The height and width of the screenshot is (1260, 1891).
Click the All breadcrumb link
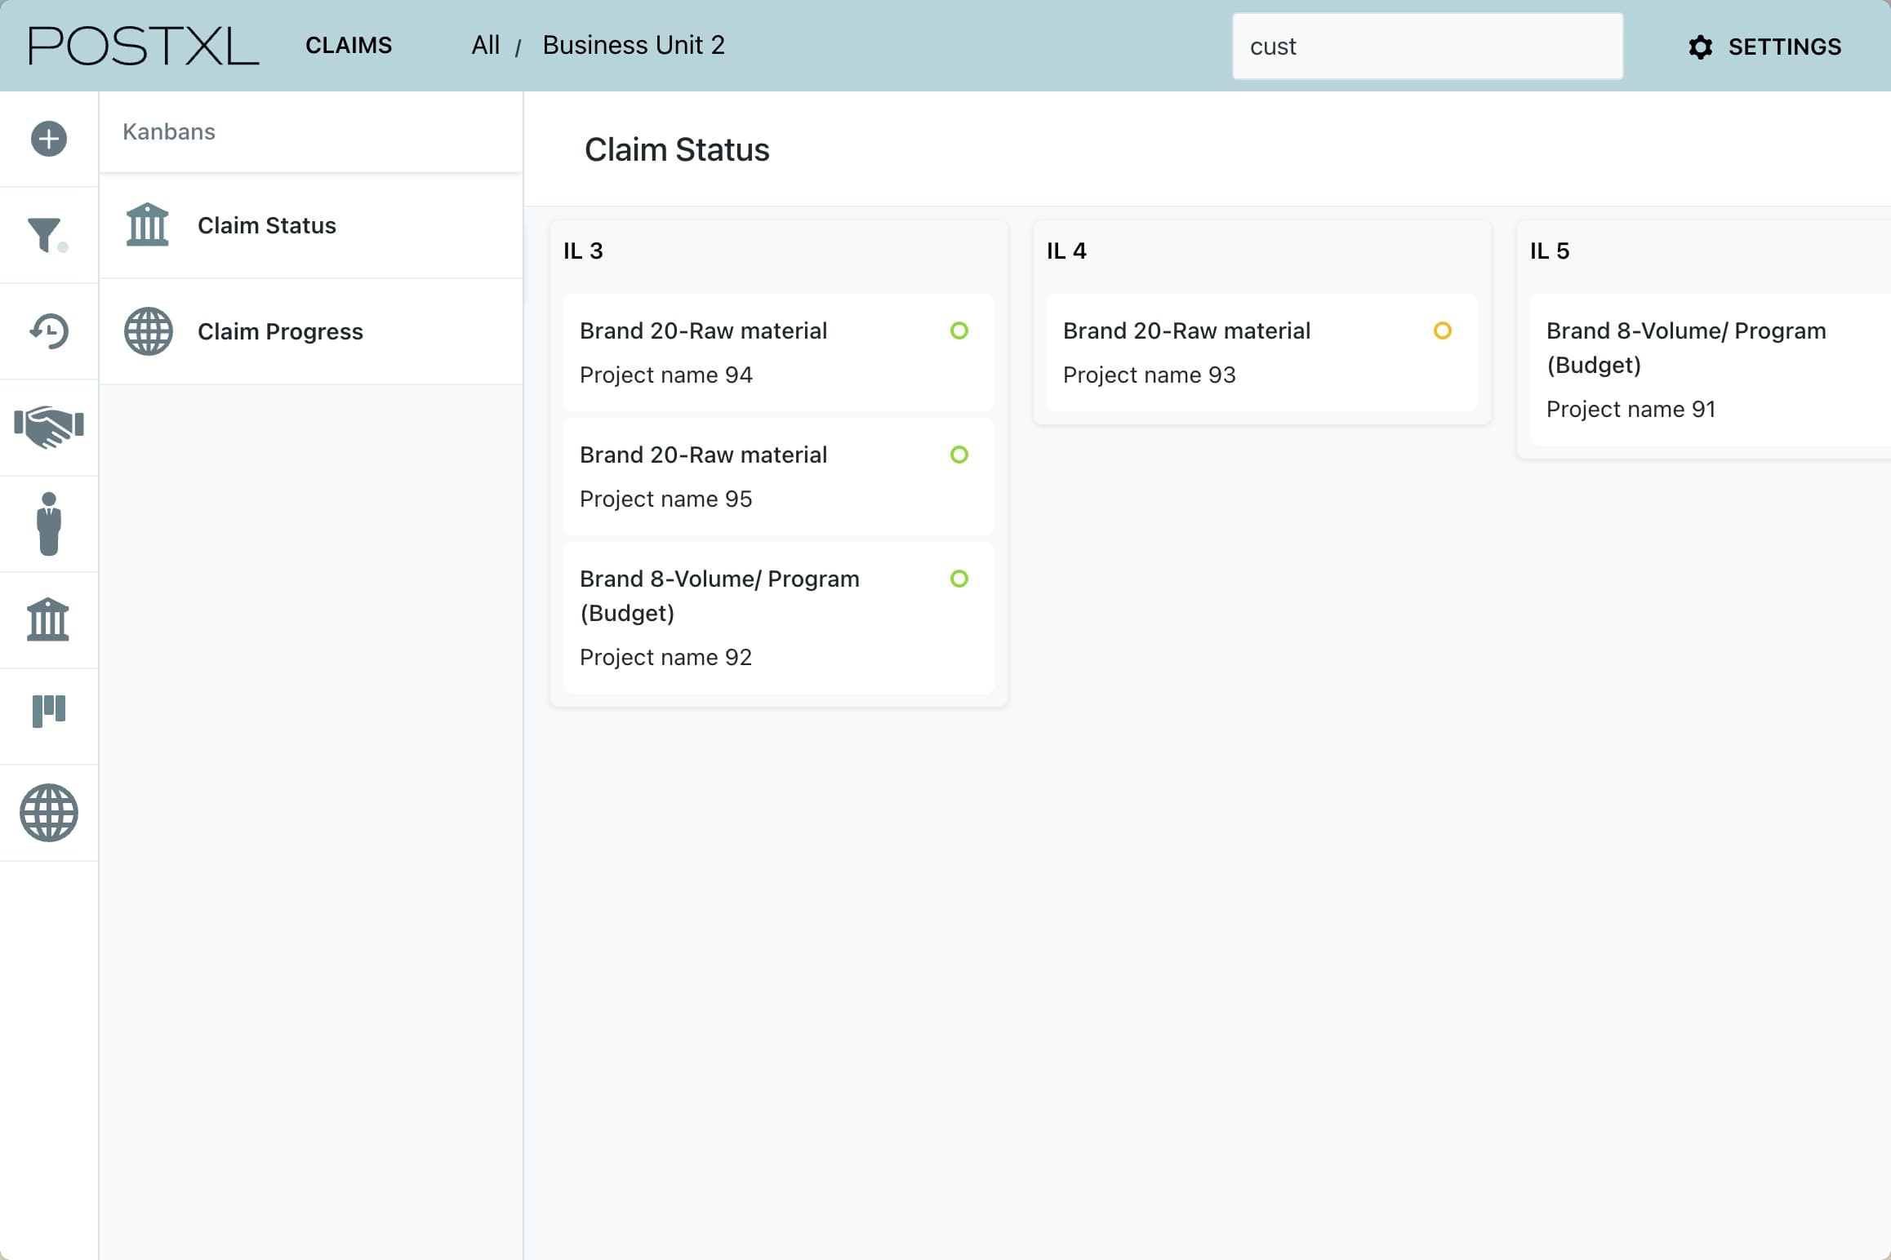point(485,45)
